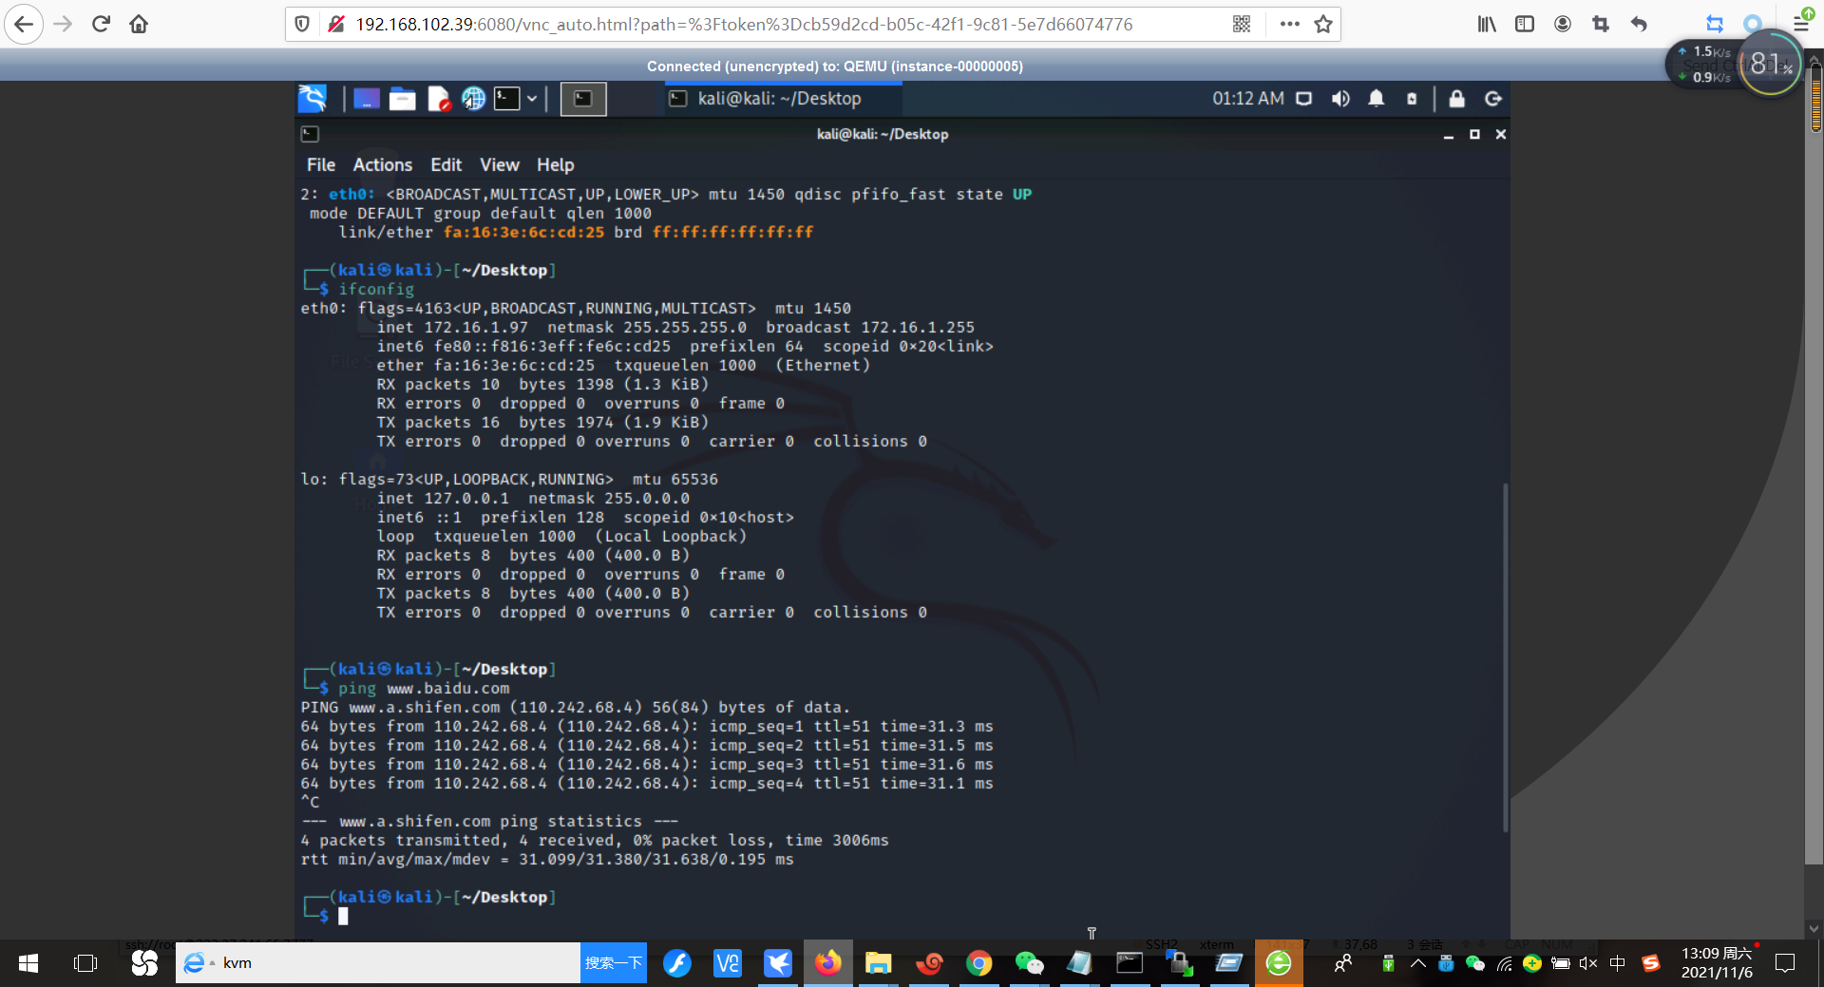Show hidden system tray icons

[x=1417, y=963]
